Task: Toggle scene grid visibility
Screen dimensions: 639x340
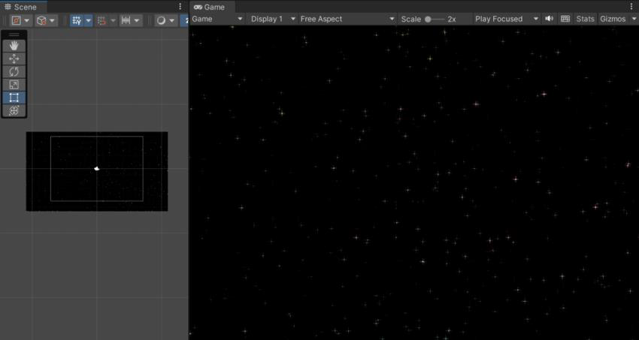Action: (x=76, y=20)
